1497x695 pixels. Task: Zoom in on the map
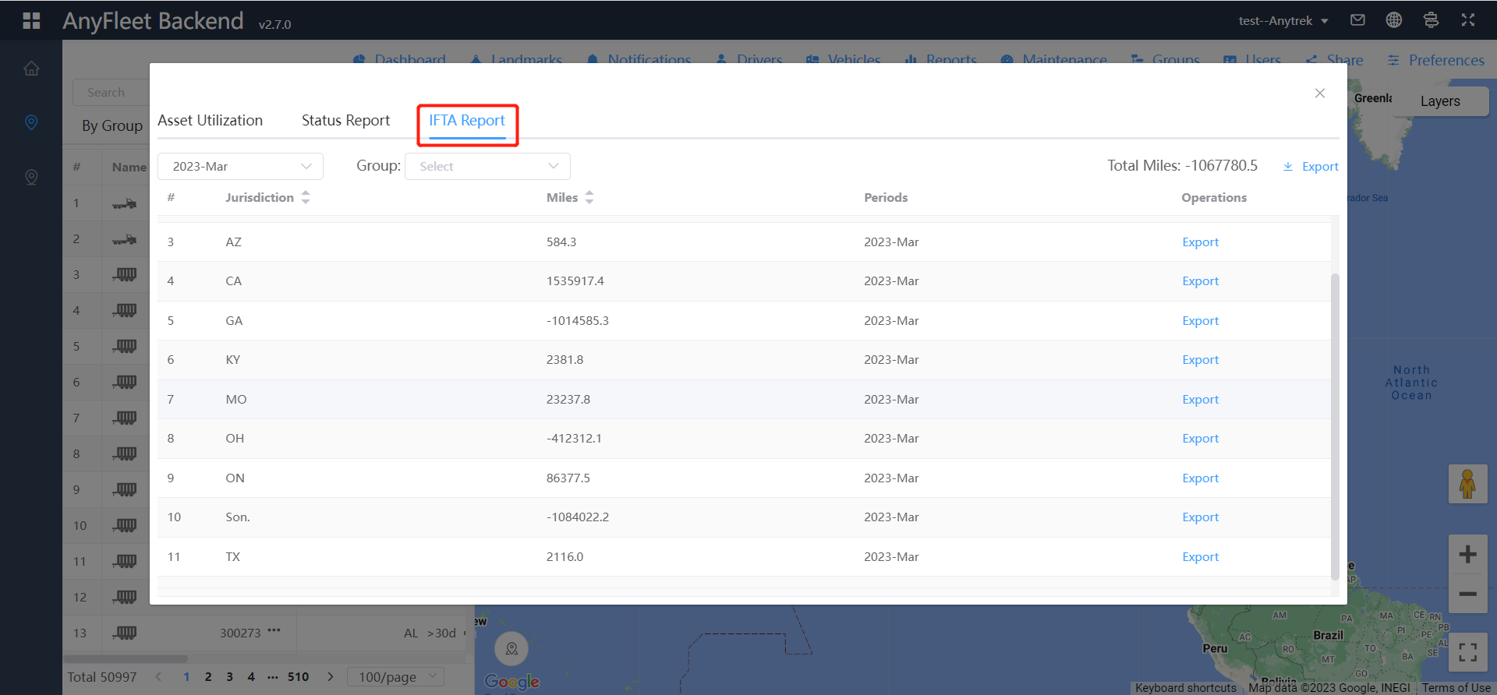[1467, 554]
